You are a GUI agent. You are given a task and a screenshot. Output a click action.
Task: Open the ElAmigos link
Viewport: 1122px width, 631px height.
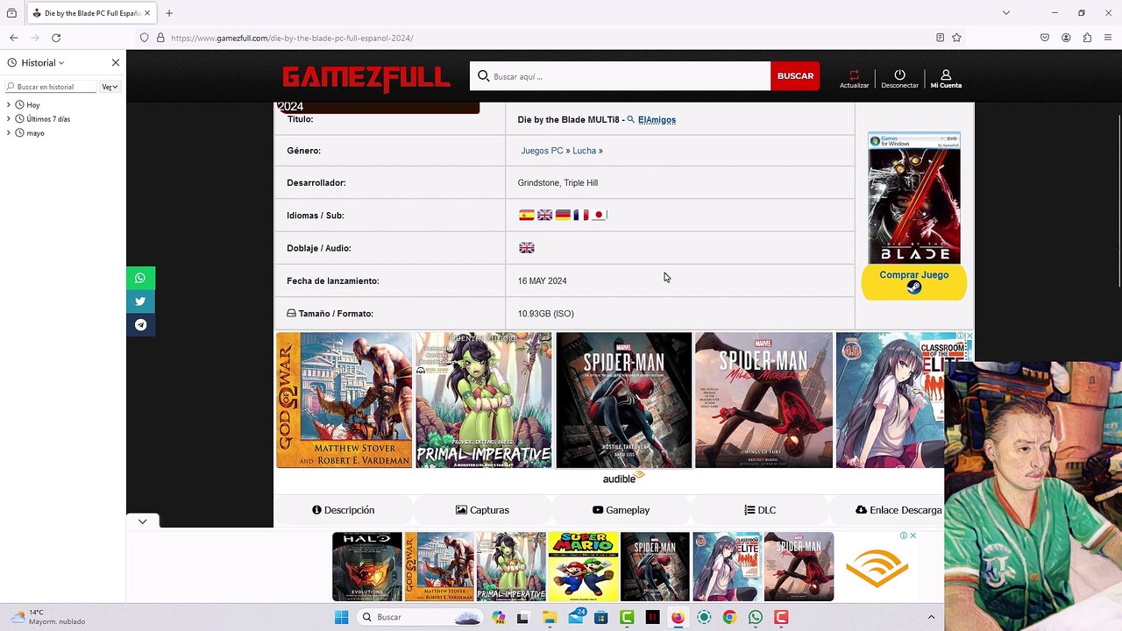pyautogui.click(x=657, y=120)
